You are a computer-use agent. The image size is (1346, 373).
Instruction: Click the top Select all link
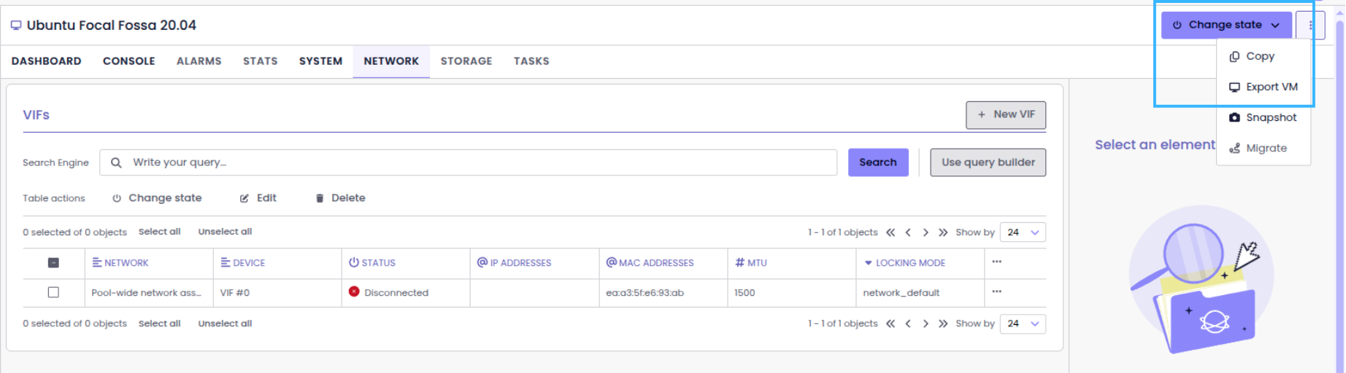[159, 232]
